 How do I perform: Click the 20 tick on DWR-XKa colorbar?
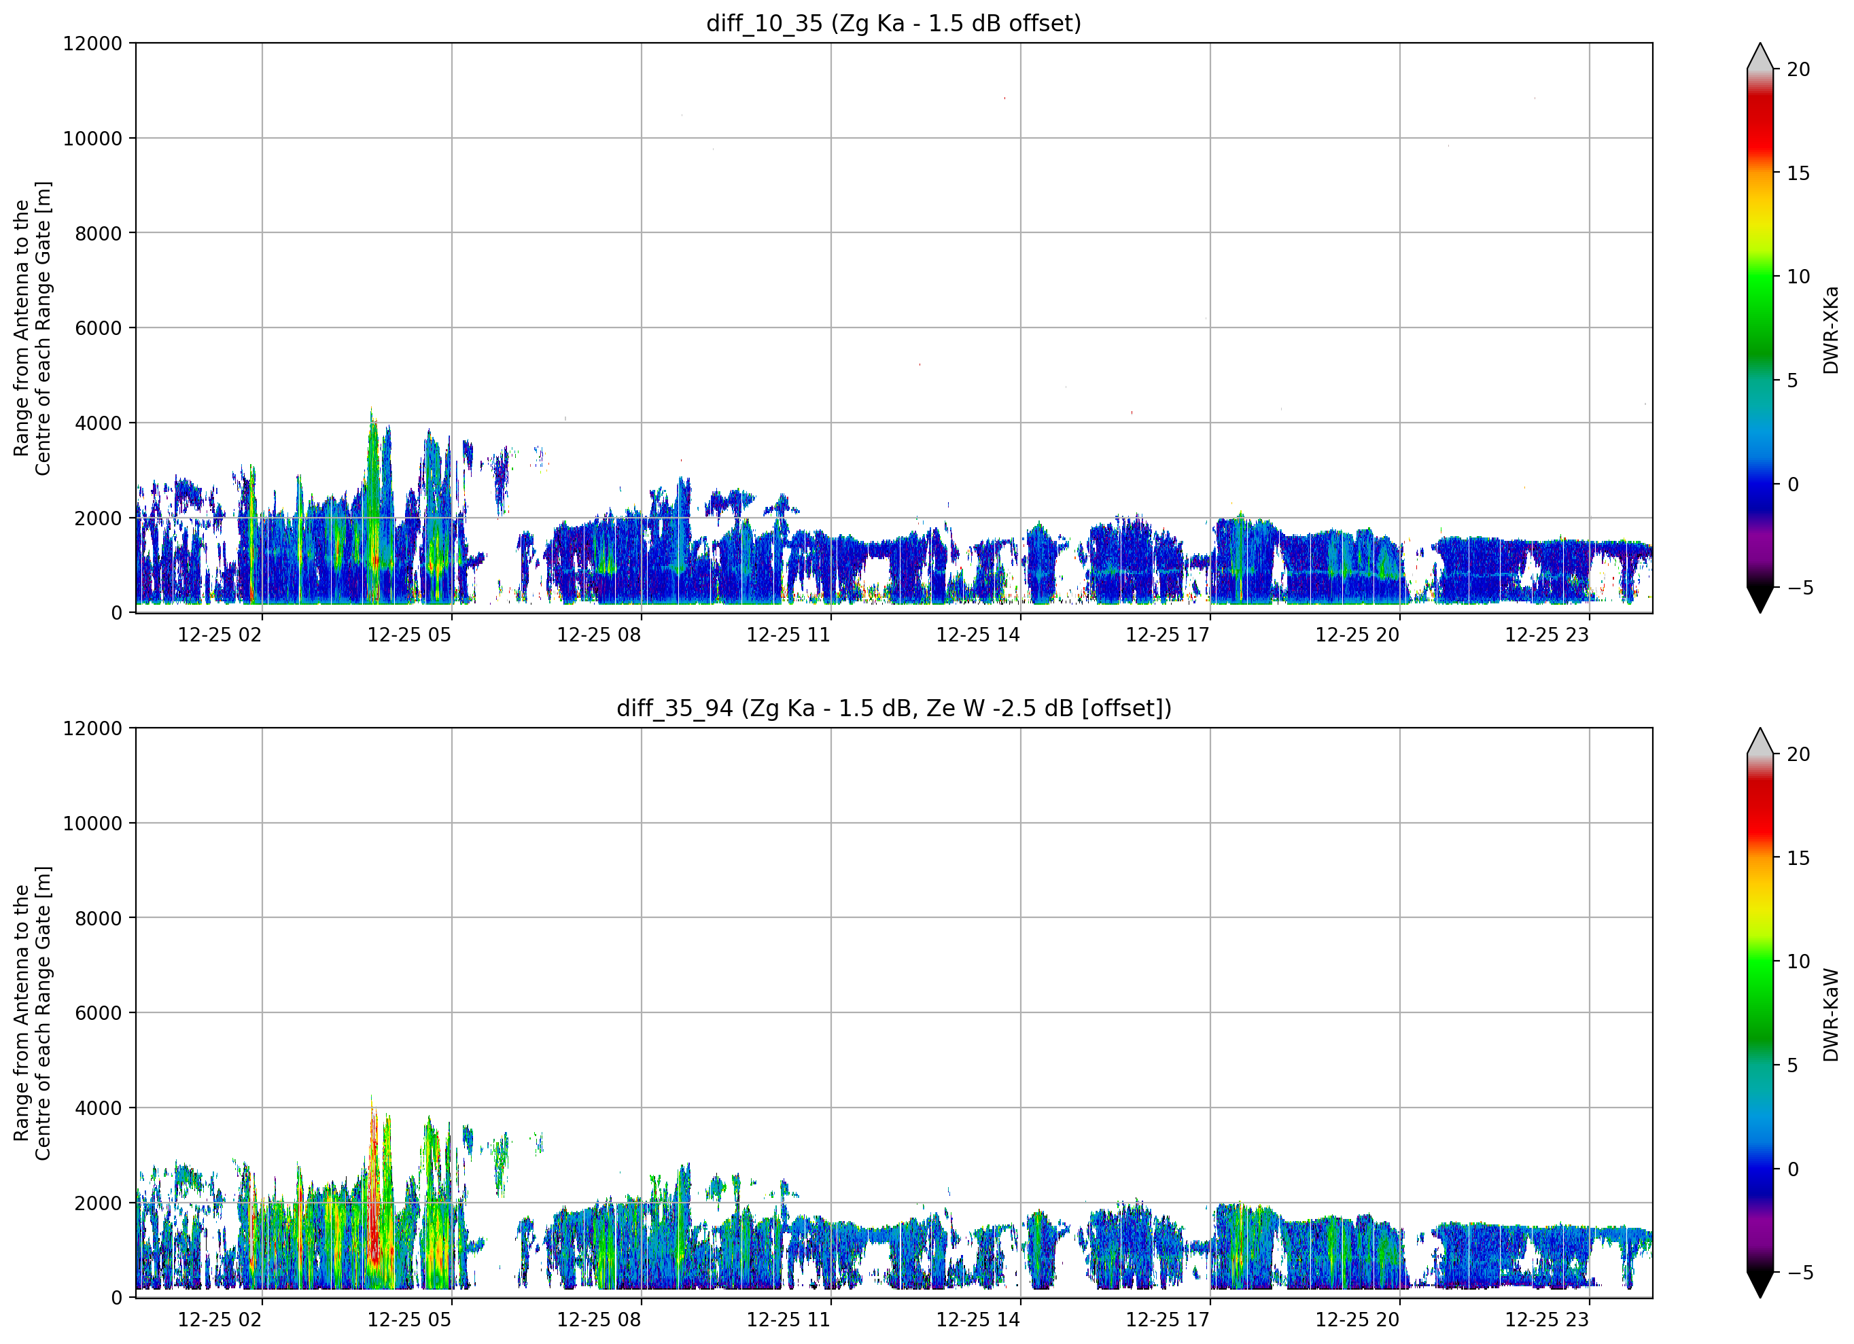pyautogui.click(x=1798, y=69)
